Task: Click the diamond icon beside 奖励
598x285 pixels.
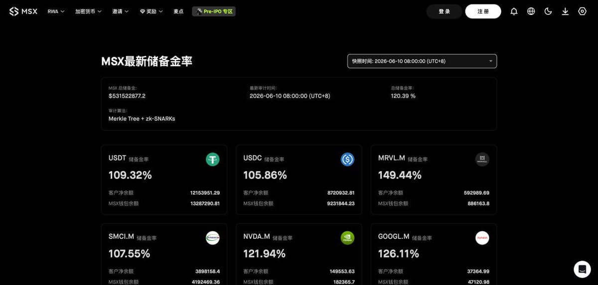Action: point(143,11)
